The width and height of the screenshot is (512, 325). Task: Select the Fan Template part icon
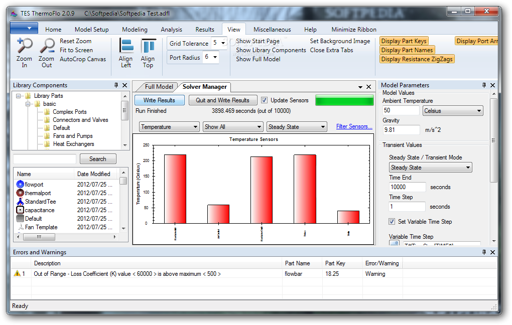point(20,227)
